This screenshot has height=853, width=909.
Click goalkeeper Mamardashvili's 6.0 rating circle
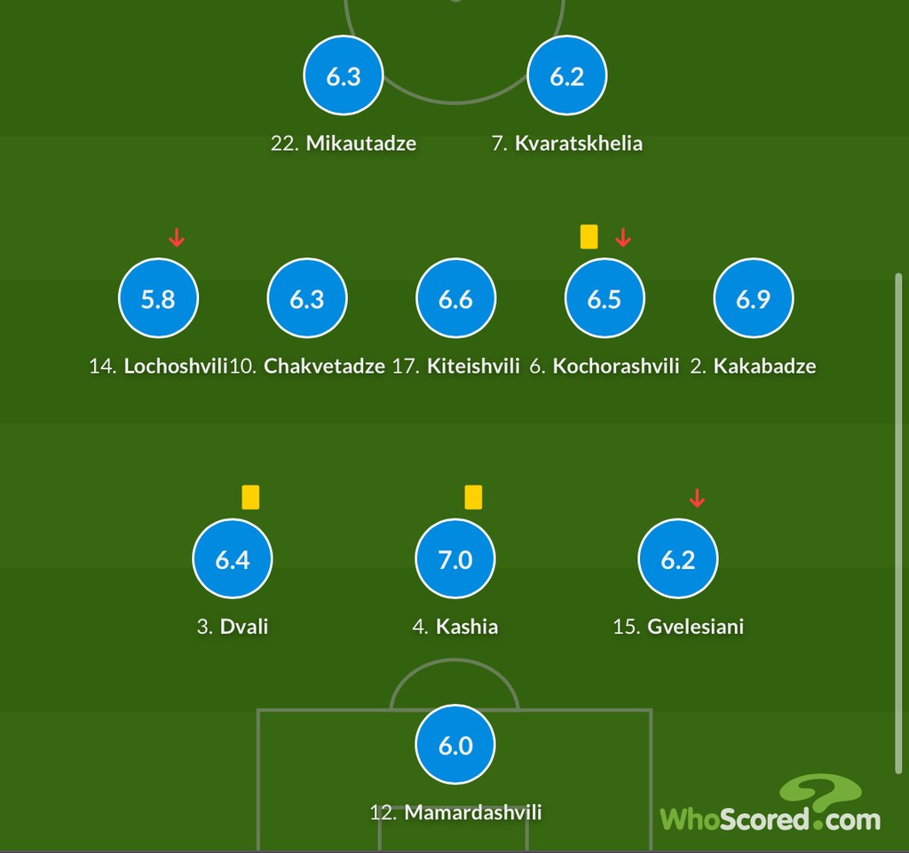(455, 744)
